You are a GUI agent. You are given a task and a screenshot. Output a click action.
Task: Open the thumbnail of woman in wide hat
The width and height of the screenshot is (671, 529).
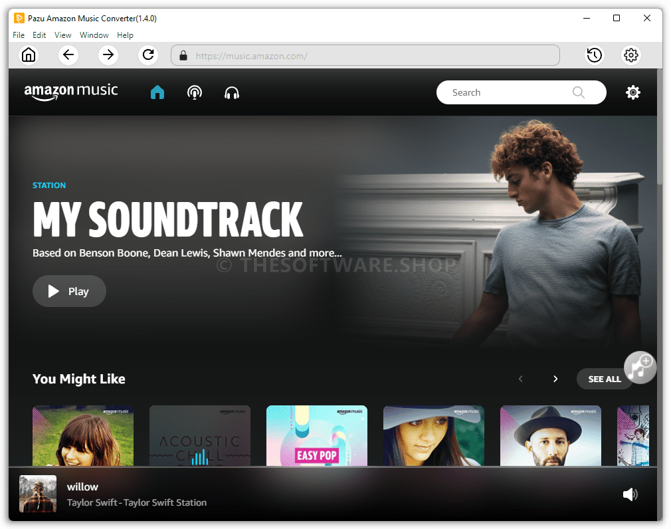click(434, 436)
